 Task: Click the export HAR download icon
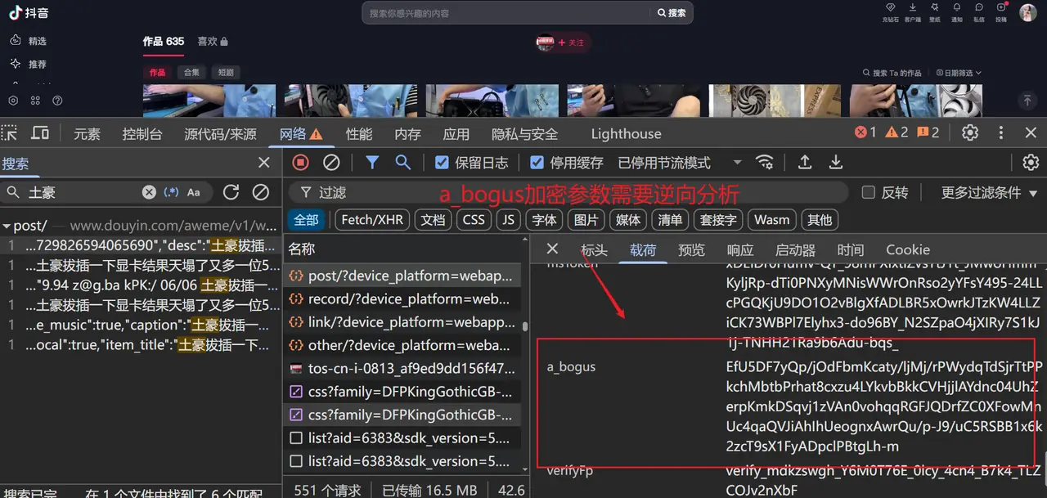tap(836, 163)
